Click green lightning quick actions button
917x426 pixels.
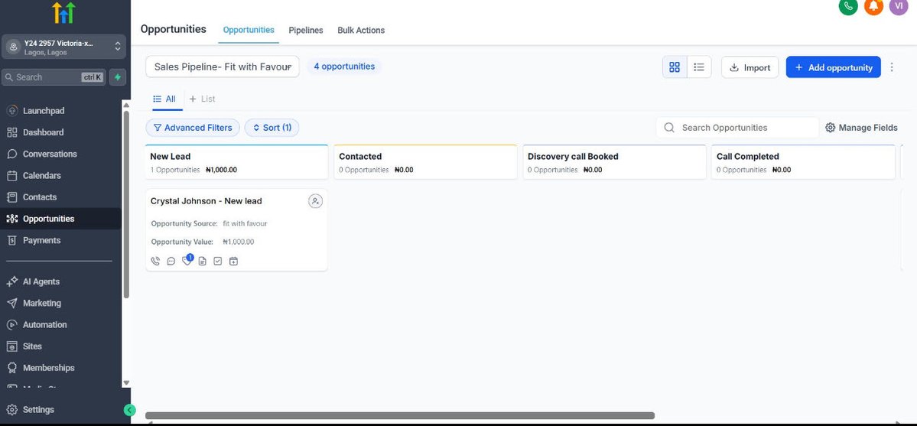[118, 77]
